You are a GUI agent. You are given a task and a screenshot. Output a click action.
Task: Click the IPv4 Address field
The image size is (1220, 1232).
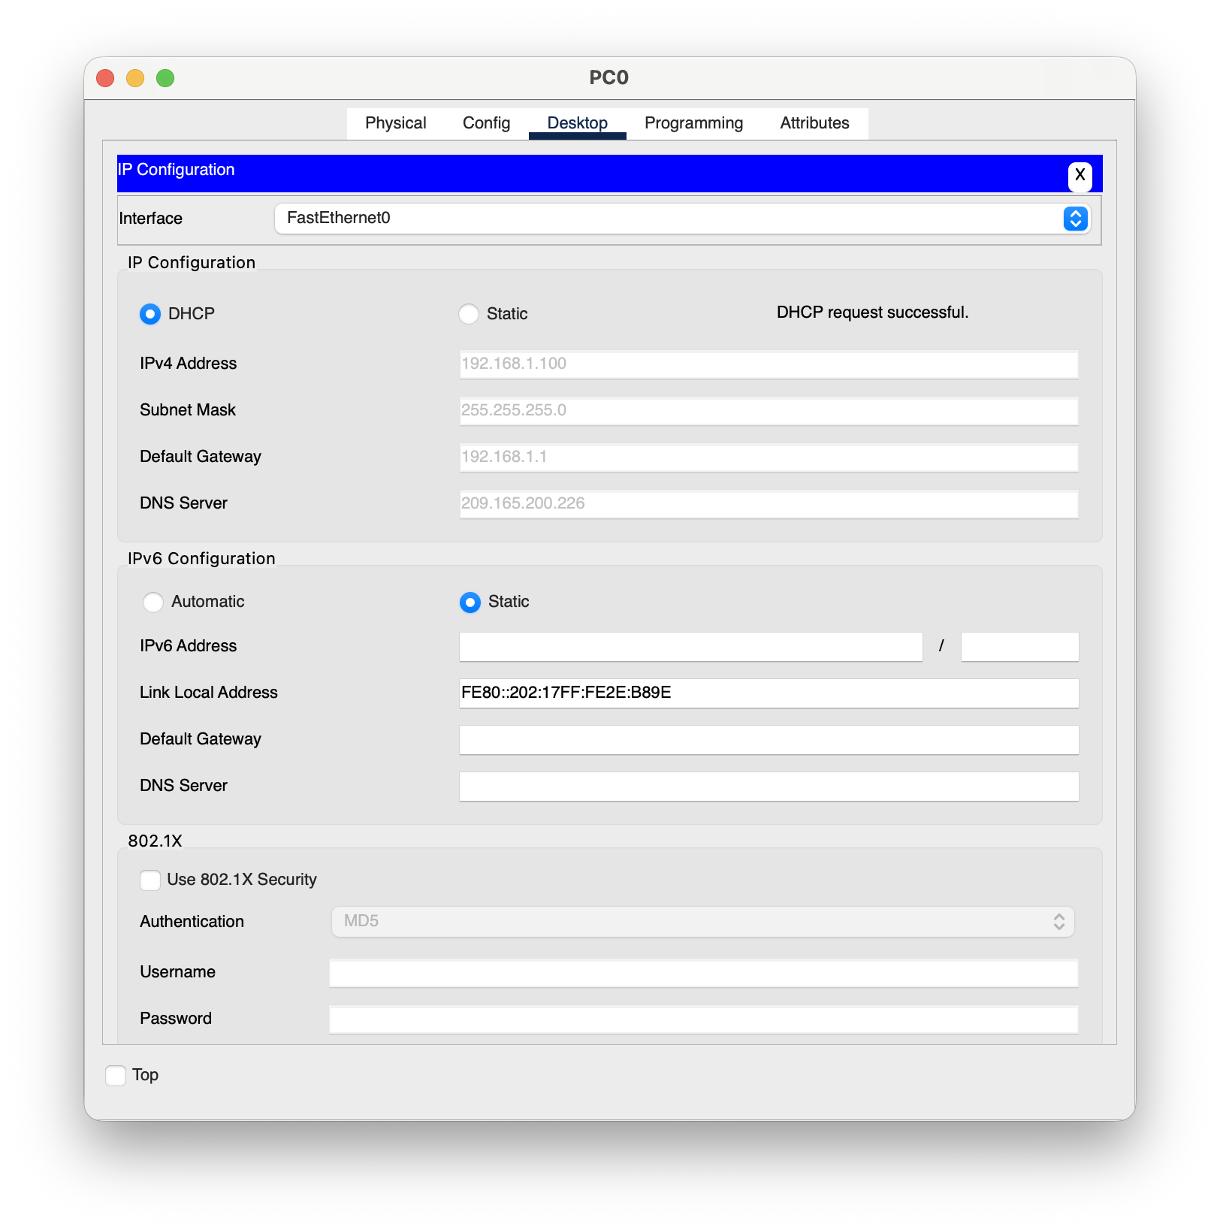769,364
